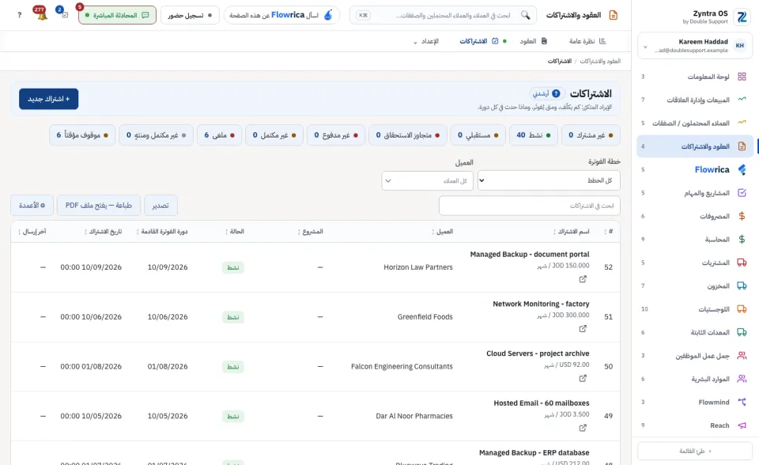Switch to نظرة عامة tab
This screenshot has width=759, height=465.
587,41
